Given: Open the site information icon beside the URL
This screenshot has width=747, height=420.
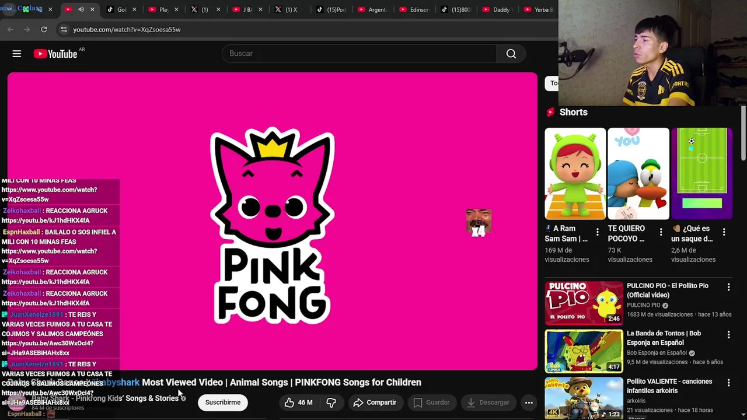Looking at the screenshot, I should tap(64, 29).
